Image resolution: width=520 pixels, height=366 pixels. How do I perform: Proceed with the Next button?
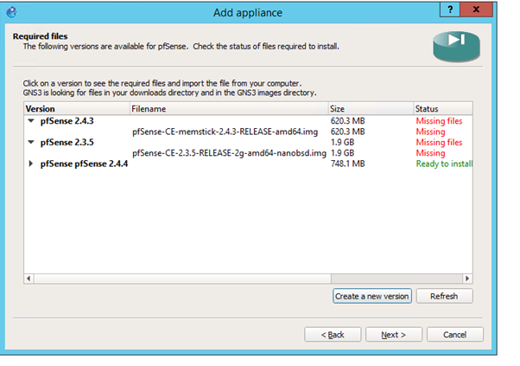pyautogui.click(x=394, y=335)
